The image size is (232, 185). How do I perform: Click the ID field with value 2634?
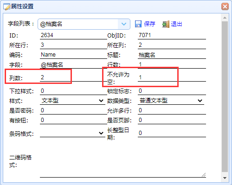coord(73,35)
